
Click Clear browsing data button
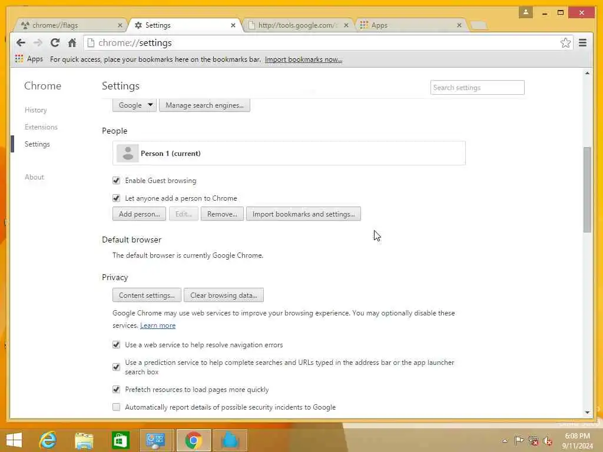coord(224,295)
